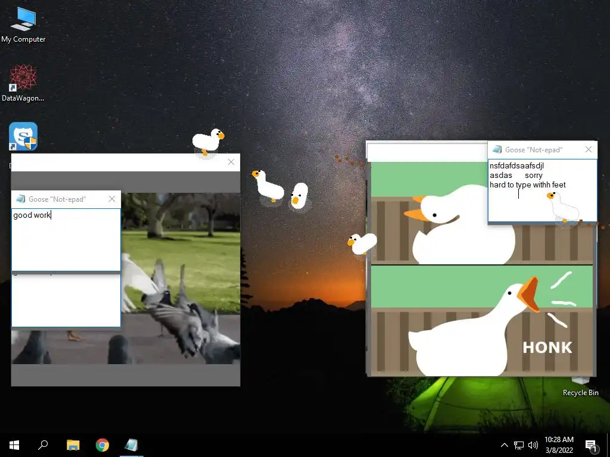610x457 pixels.
Task: Click the pigeon photo in the left window
Action: [180, 278]
